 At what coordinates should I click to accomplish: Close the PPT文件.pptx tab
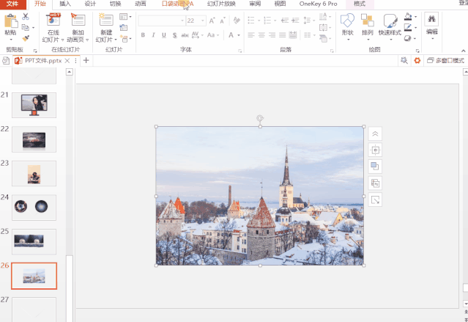click(x=67, y=61)
